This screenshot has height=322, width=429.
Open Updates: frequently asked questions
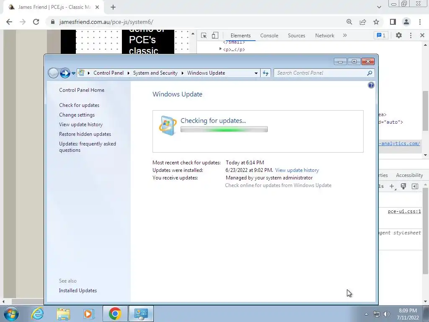(87, 147)
